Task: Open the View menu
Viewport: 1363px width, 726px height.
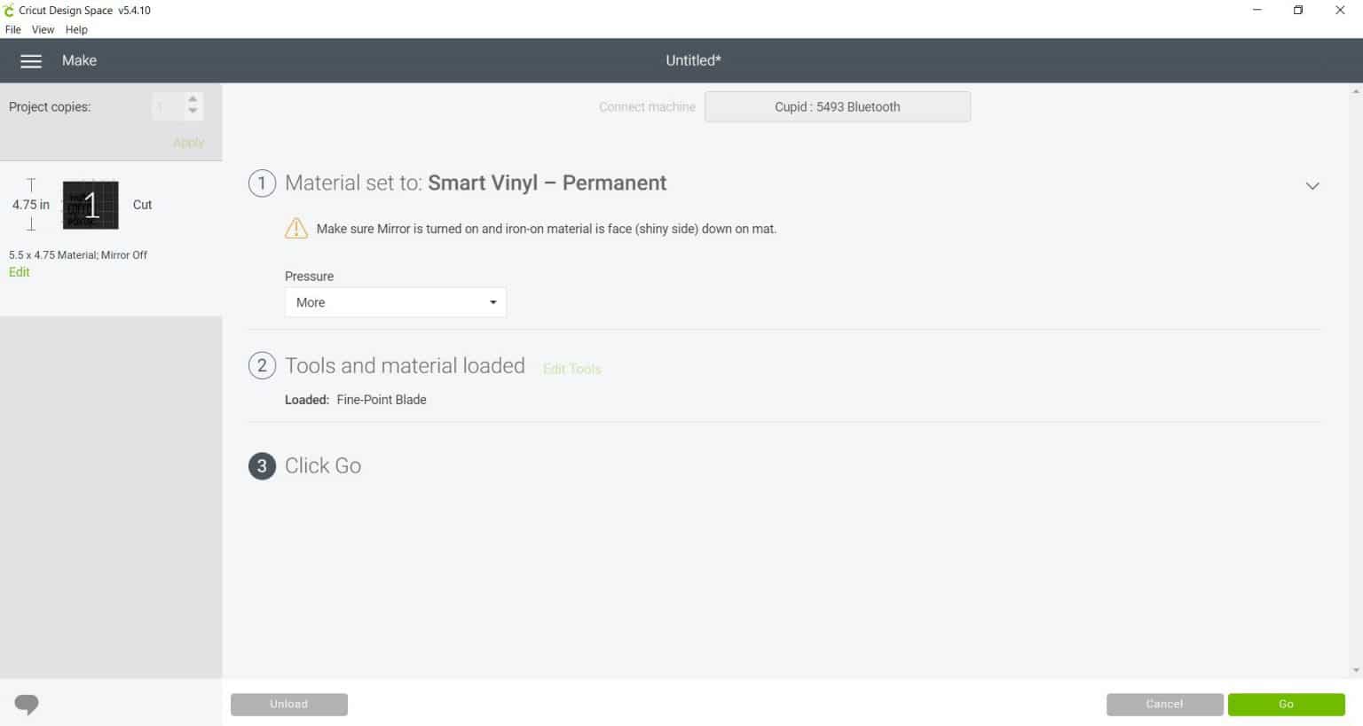Action: pyautogui.click(x=43, y=29)
